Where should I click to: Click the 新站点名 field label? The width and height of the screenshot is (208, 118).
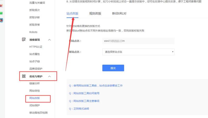75,52
